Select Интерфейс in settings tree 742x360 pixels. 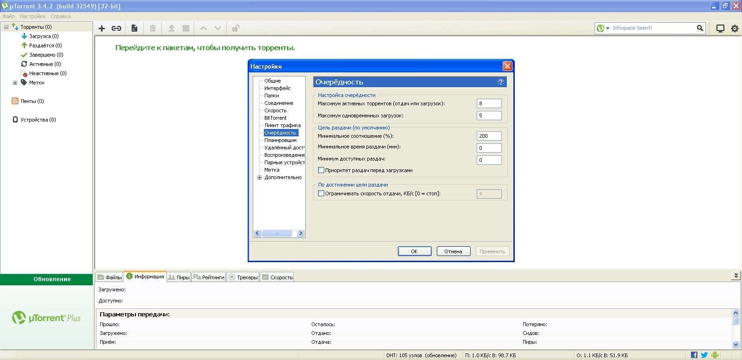[277, 88]
